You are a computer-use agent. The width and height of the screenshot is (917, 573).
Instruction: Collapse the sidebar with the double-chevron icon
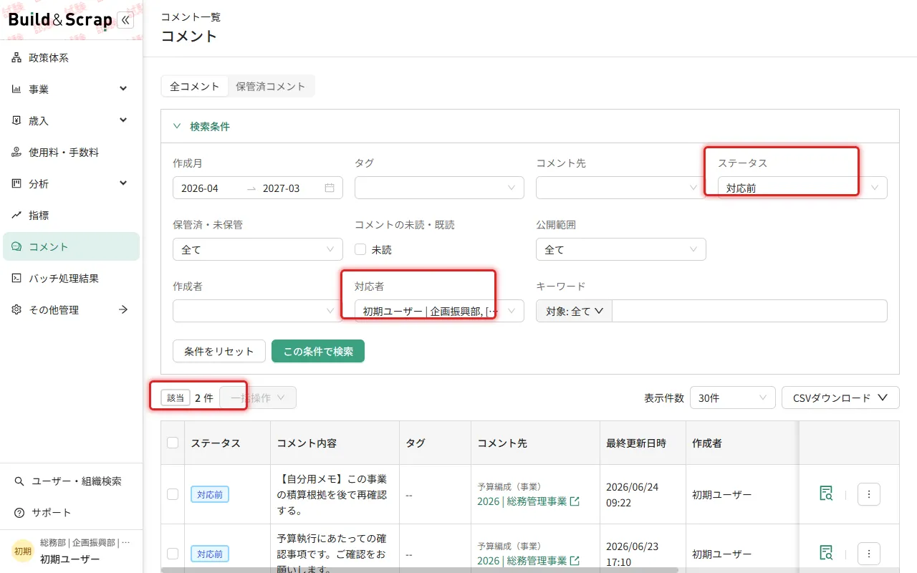[125, 20]
